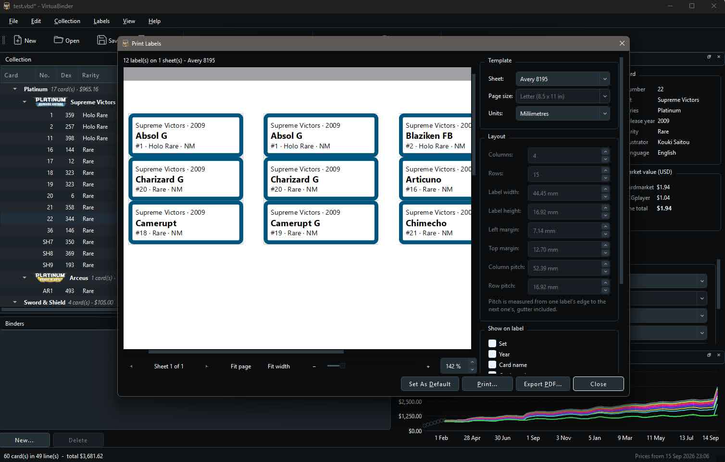Open the View menu
Viewport: 725px width, 462px height.
click(129, 21)
